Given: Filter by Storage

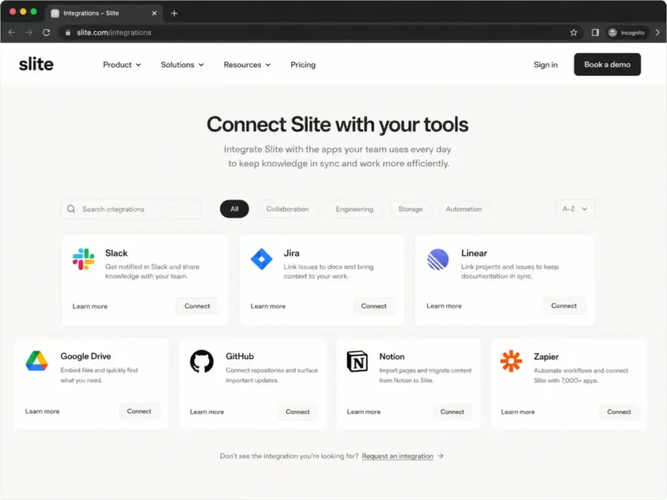Looking at the screenshot, I should [x=410, y=209].
